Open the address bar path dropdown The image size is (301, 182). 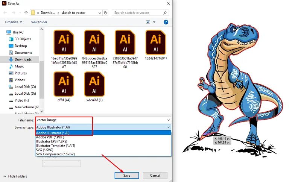[100, 13]
